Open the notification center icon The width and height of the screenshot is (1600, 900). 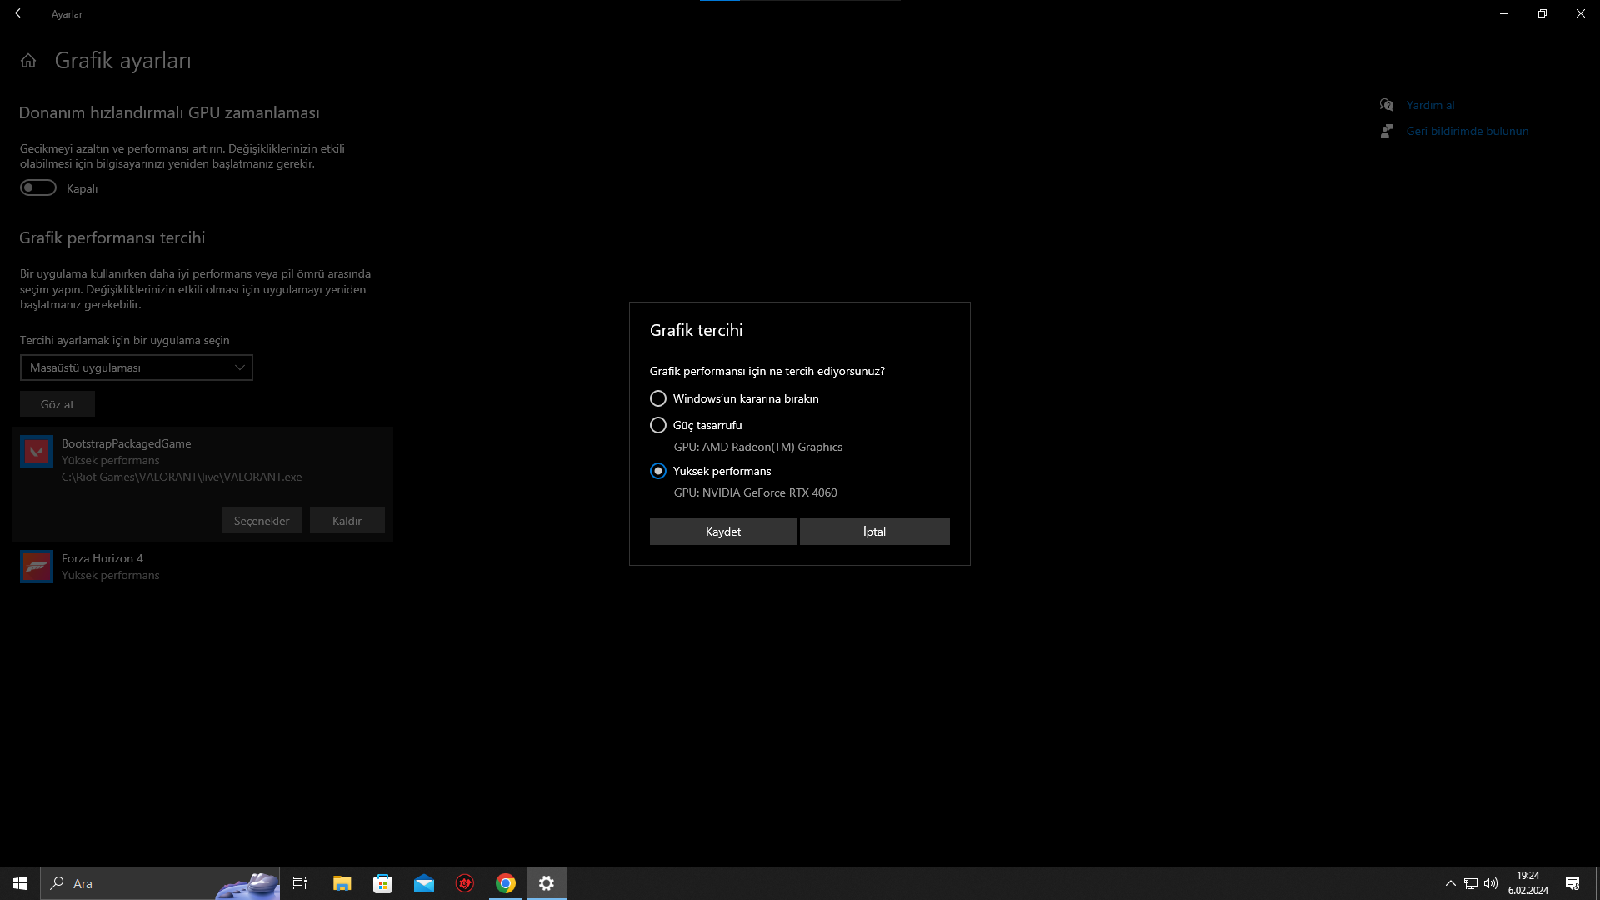(1572, 883)
